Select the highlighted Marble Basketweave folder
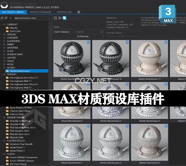Screen dimensions: 186x166 tap(27, 71)
